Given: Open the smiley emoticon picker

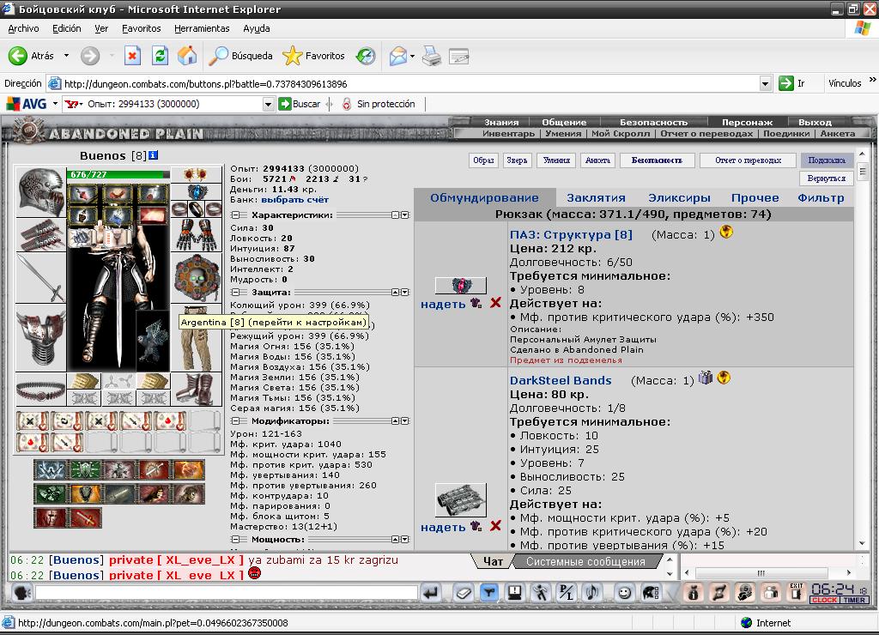Looking at the screenshot, I should point(624,592).
